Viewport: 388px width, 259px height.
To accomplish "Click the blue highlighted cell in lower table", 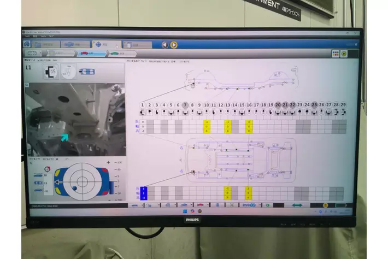I will 143,193.
